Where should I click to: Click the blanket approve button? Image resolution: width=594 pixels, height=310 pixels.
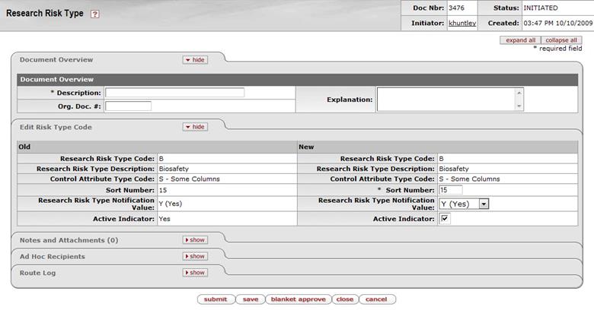tap(298, 299)
